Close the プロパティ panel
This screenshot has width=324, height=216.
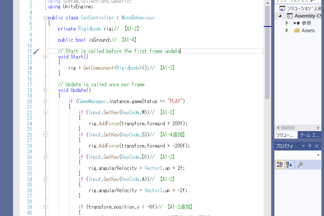tap(317, 146)
